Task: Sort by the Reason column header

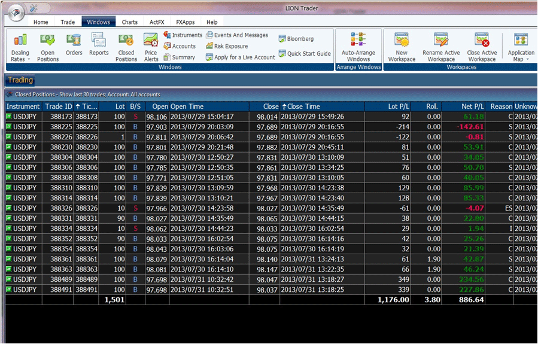Action: click(x=499, y=106)
